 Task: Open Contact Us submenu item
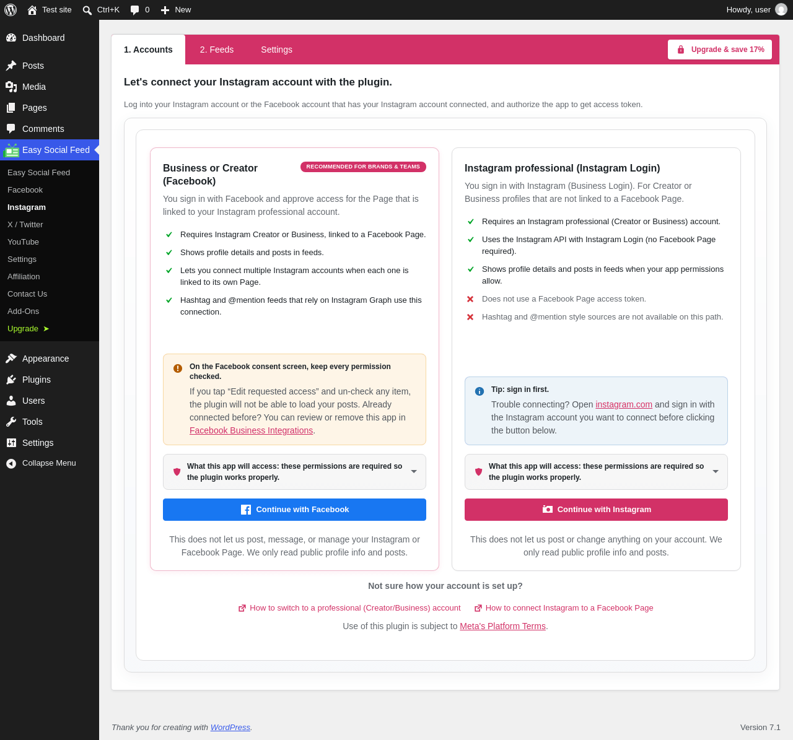coord(27,294)
